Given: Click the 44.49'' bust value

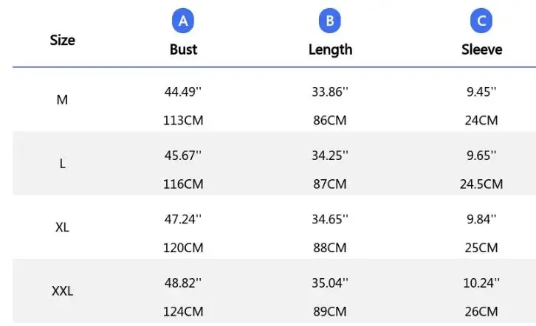Looking at the screenshot, I should (x=183, y=92).
